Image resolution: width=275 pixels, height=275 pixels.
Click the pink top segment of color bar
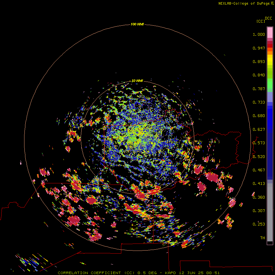coord(270,33)
